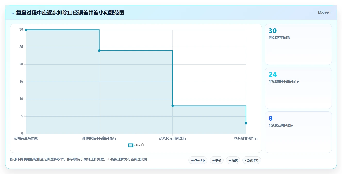
Task: Open the 按变化范围筛选后 card showing 8
Action: pyautogui.click(x=298, y=132)
